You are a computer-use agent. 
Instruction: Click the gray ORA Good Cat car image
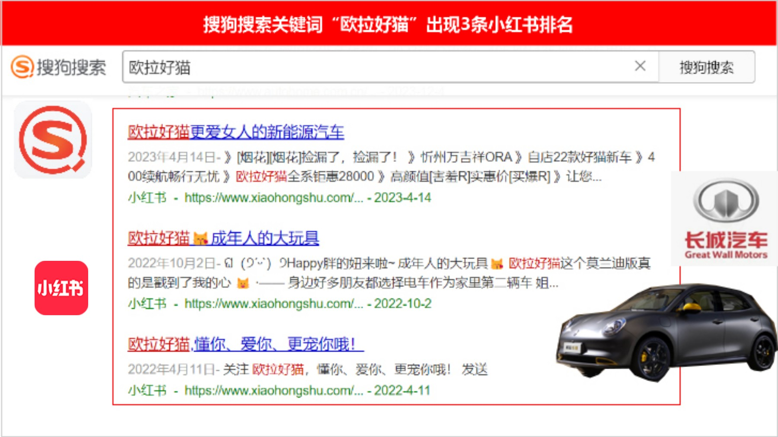point(666,332)
